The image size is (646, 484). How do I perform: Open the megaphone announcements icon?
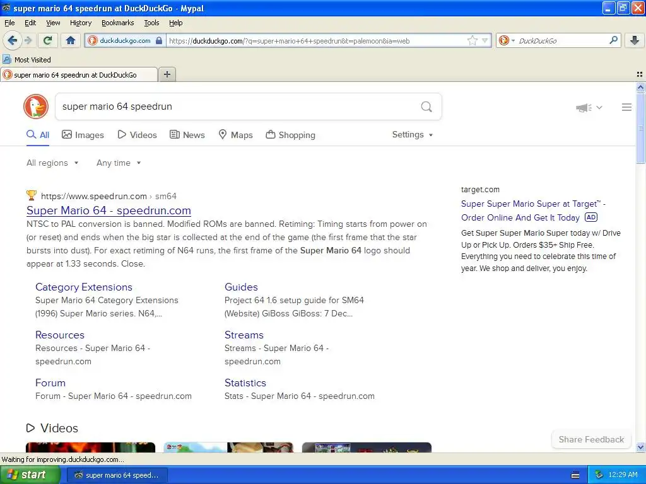(584, 107)
